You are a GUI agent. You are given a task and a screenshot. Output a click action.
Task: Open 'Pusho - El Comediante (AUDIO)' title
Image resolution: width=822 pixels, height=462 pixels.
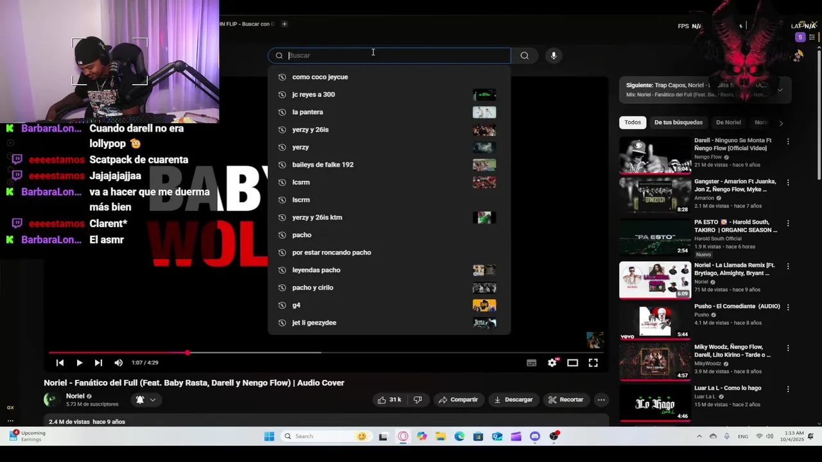[x=737, y=307]
